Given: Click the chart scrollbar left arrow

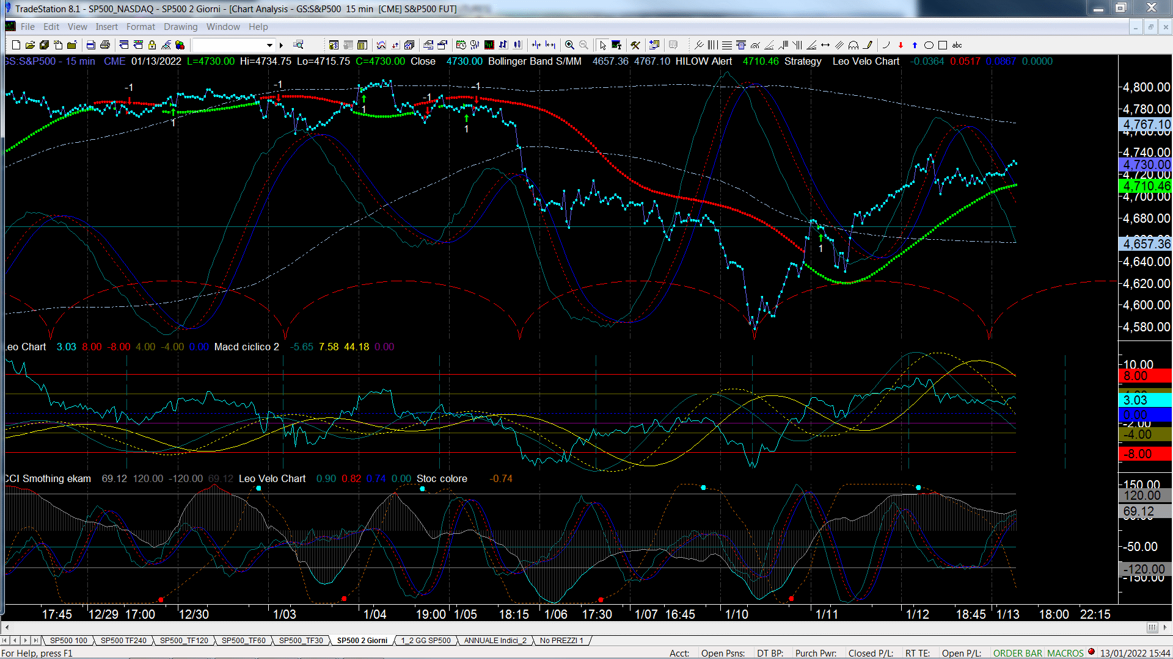Looking at the screenshot, I should click(x=7, y=628).
